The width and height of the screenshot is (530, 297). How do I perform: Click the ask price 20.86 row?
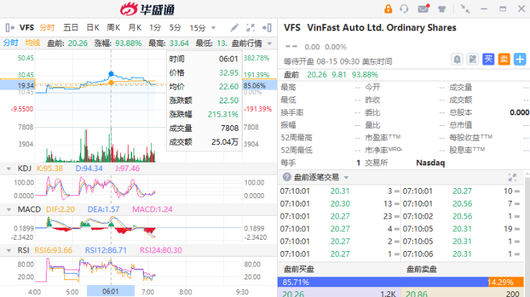[462, 293]
